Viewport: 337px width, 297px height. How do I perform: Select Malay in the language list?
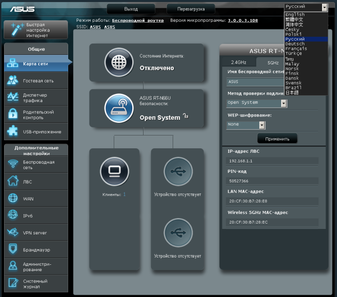(306, 64)
